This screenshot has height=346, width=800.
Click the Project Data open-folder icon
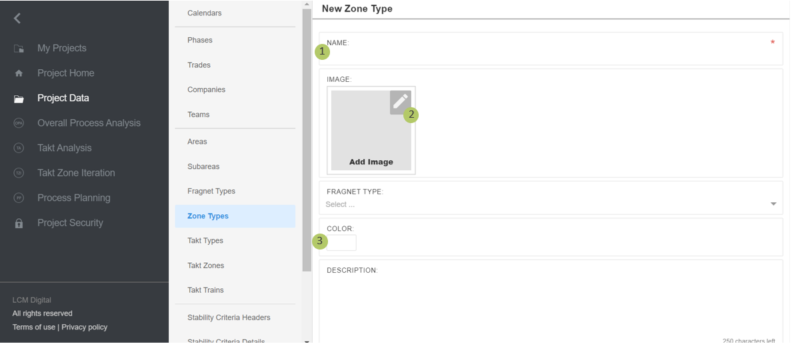tap(19, 98)
